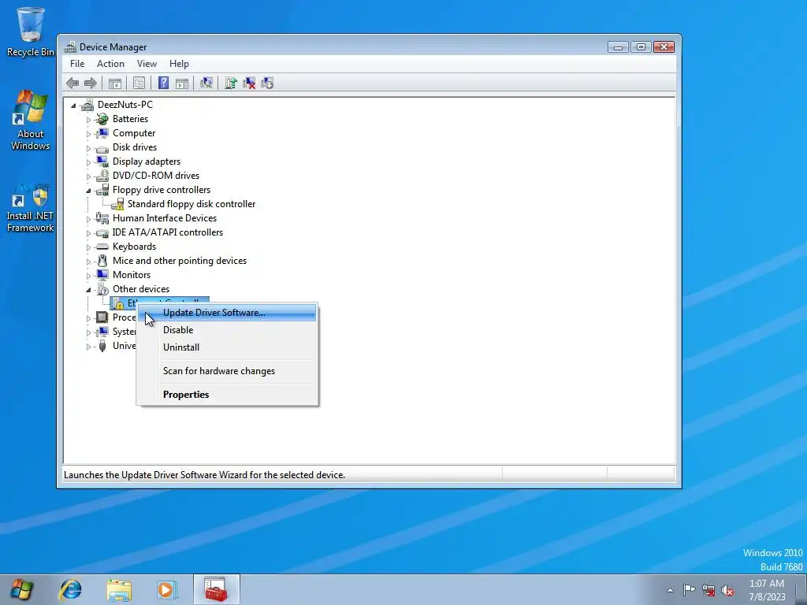Toggle the show/hide console tree icon
Viewport: 807px width, 605px height.
point(115,83)
